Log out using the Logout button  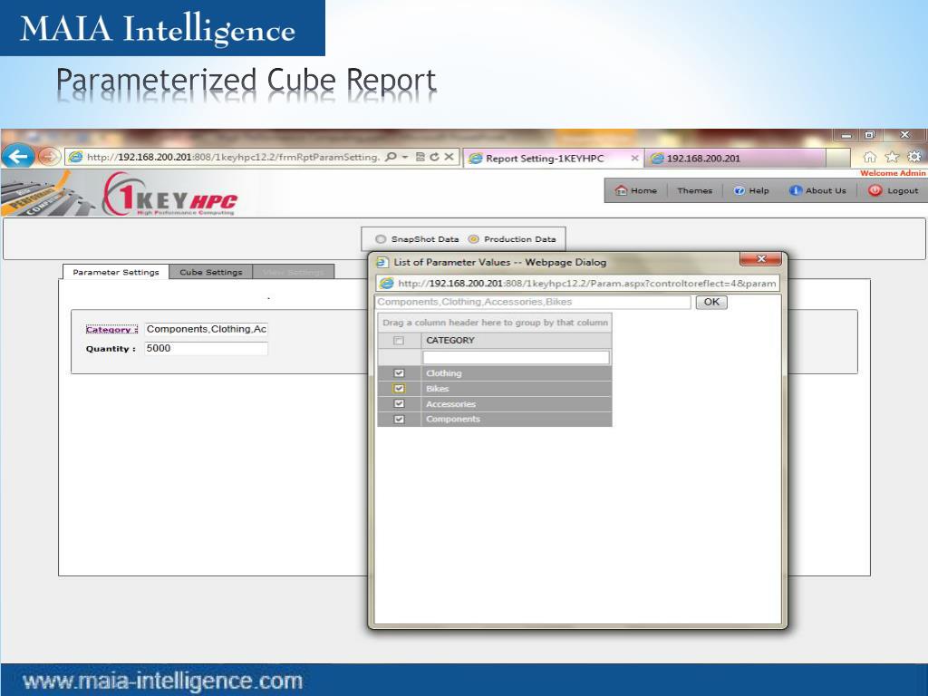click(894, 190)
